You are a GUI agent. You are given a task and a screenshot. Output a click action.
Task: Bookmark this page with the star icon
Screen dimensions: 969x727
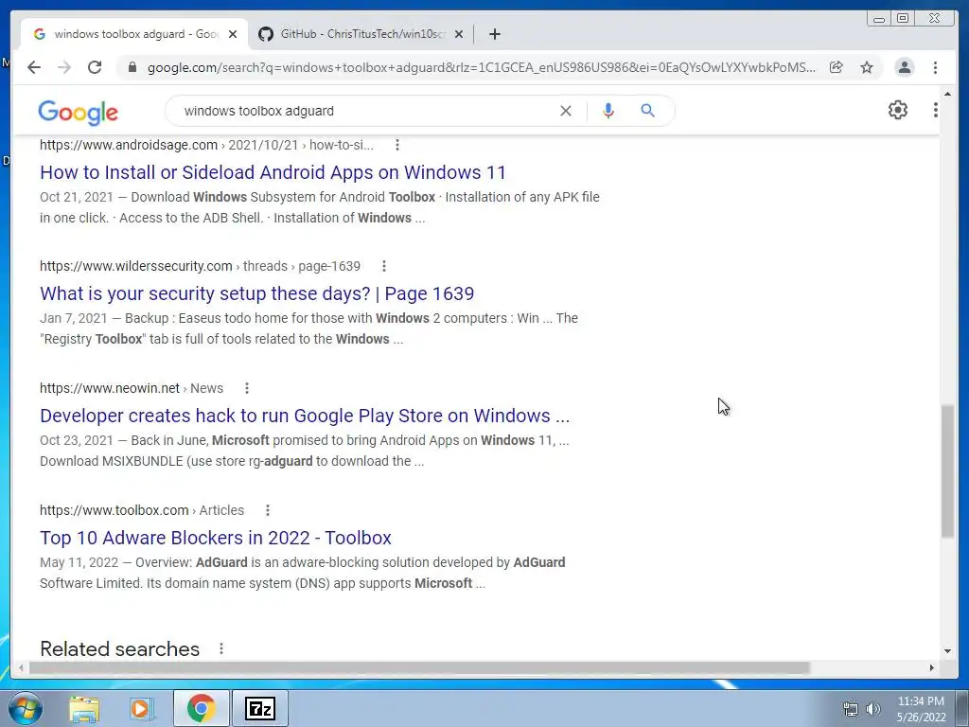(x=867, y=67)
